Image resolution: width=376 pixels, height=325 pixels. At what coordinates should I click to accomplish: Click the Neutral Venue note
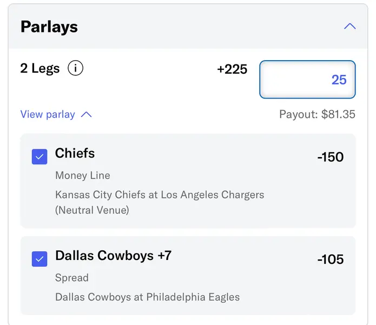tap(92, 210)
